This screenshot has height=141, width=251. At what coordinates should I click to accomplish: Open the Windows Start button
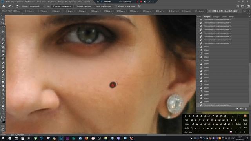click(3, 138)
